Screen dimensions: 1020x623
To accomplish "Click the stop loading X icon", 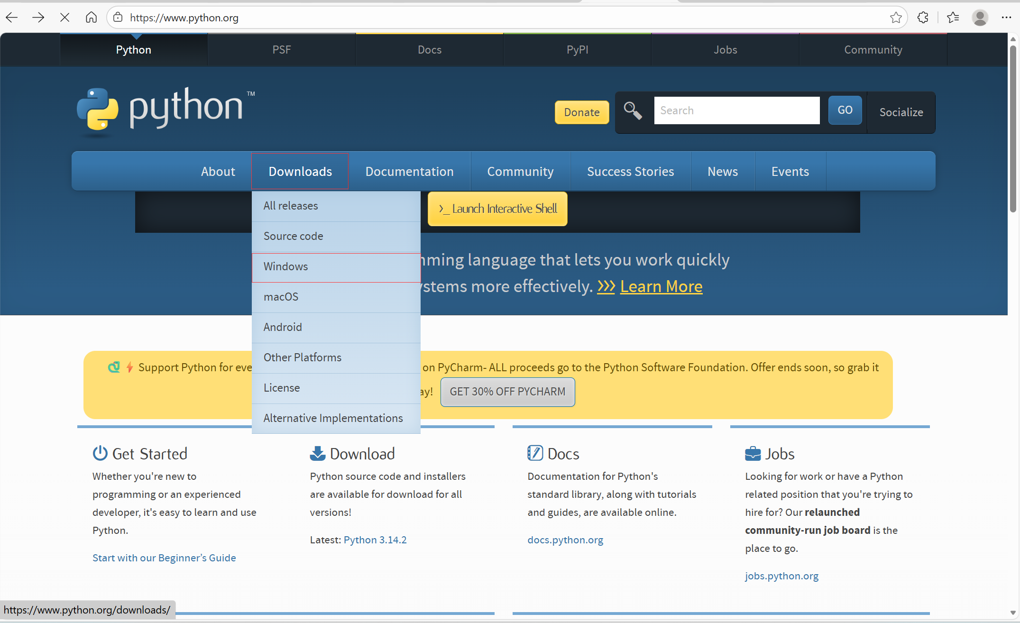I will pos(65,18).
